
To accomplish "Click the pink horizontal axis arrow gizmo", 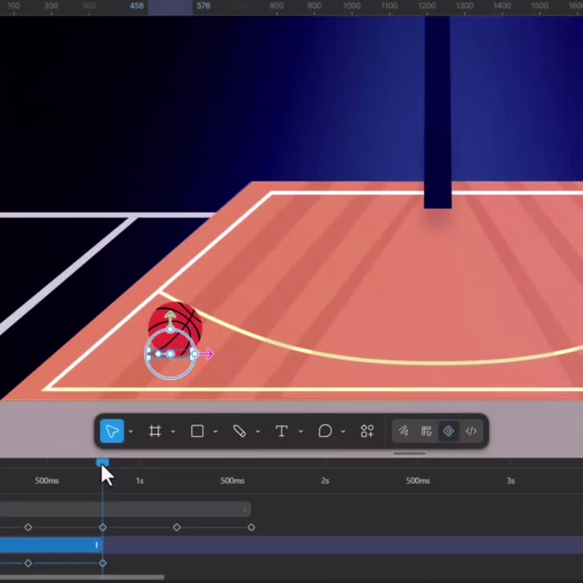I will (206, 353).
